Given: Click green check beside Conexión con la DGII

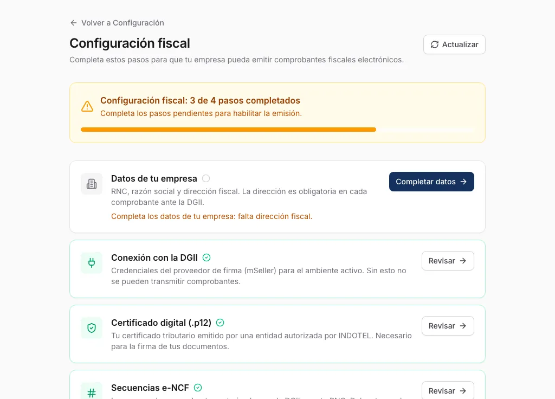Looking at the screenshot, I should tap(206, 258).
